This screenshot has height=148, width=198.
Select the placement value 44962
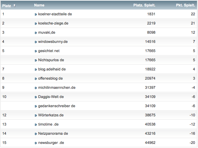point(150,143)
